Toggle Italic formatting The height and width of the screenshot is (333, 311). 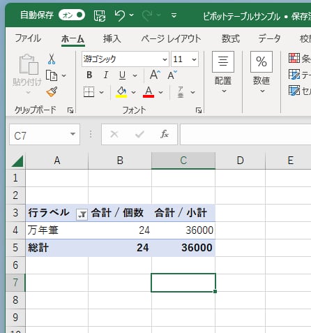[106, 75]
